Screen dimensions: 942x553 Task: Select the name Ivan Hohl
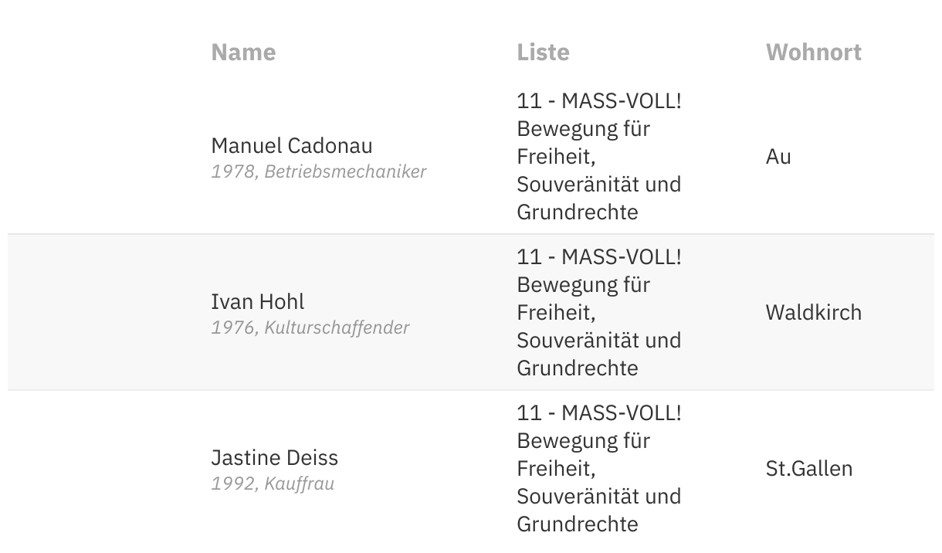[x=257, y=301]
